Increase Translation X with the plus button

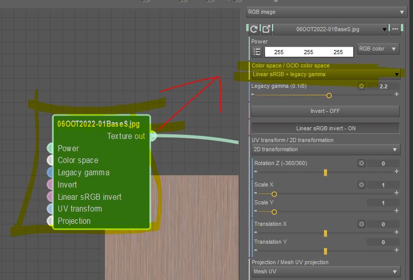397,232
